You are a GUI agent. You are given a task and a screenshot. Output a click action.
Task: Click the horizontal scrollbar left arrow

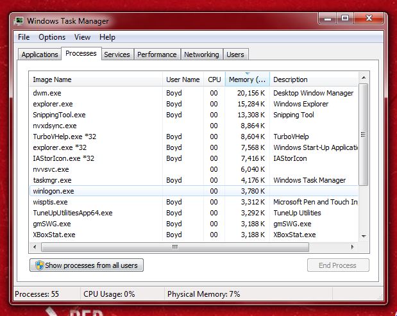tap(35, 247)
